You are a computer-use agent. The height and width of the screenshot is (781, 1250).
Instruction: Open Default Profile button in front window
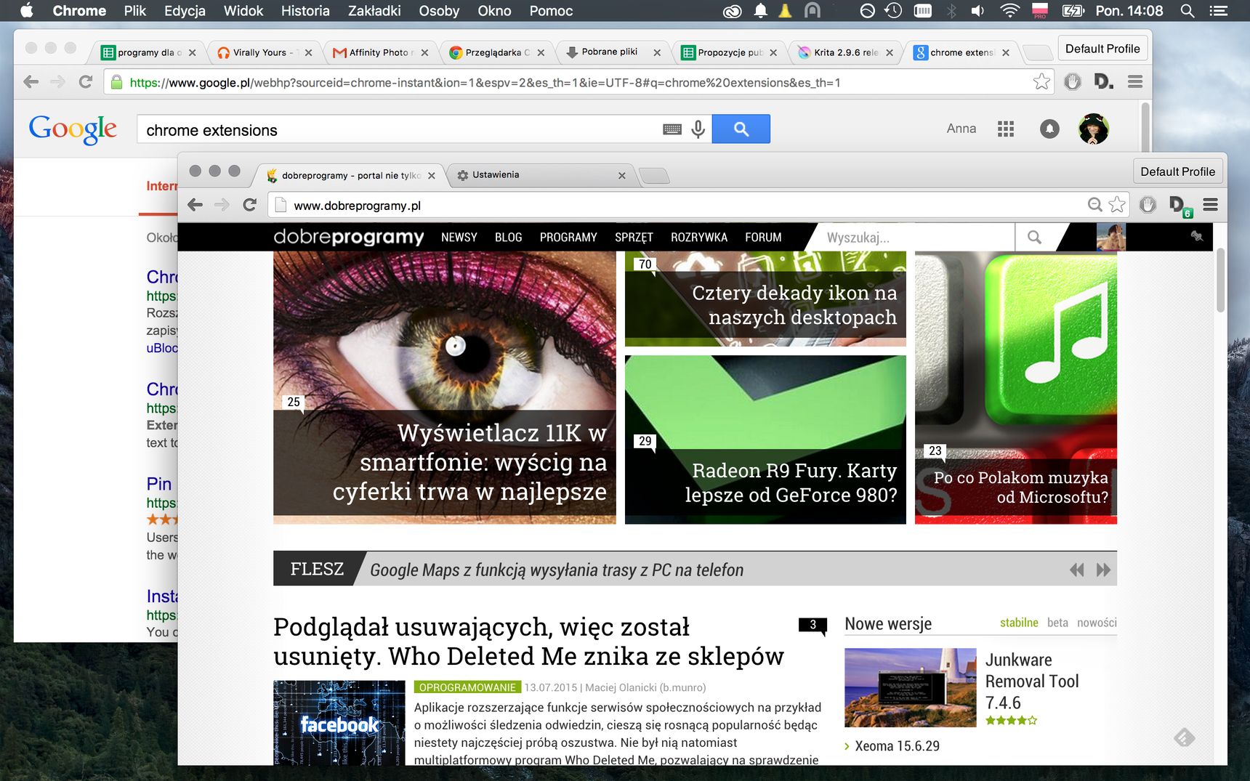point(1177,171)
